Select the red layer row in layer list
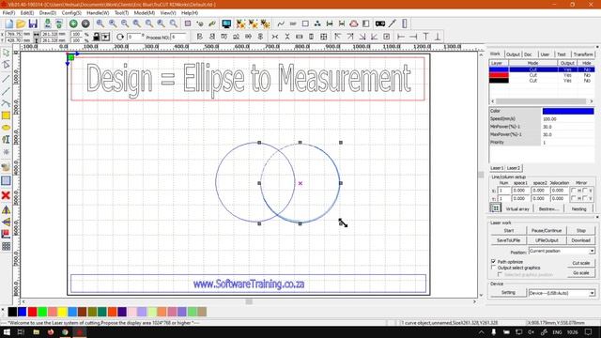601x338 pixels. [542, 75]
